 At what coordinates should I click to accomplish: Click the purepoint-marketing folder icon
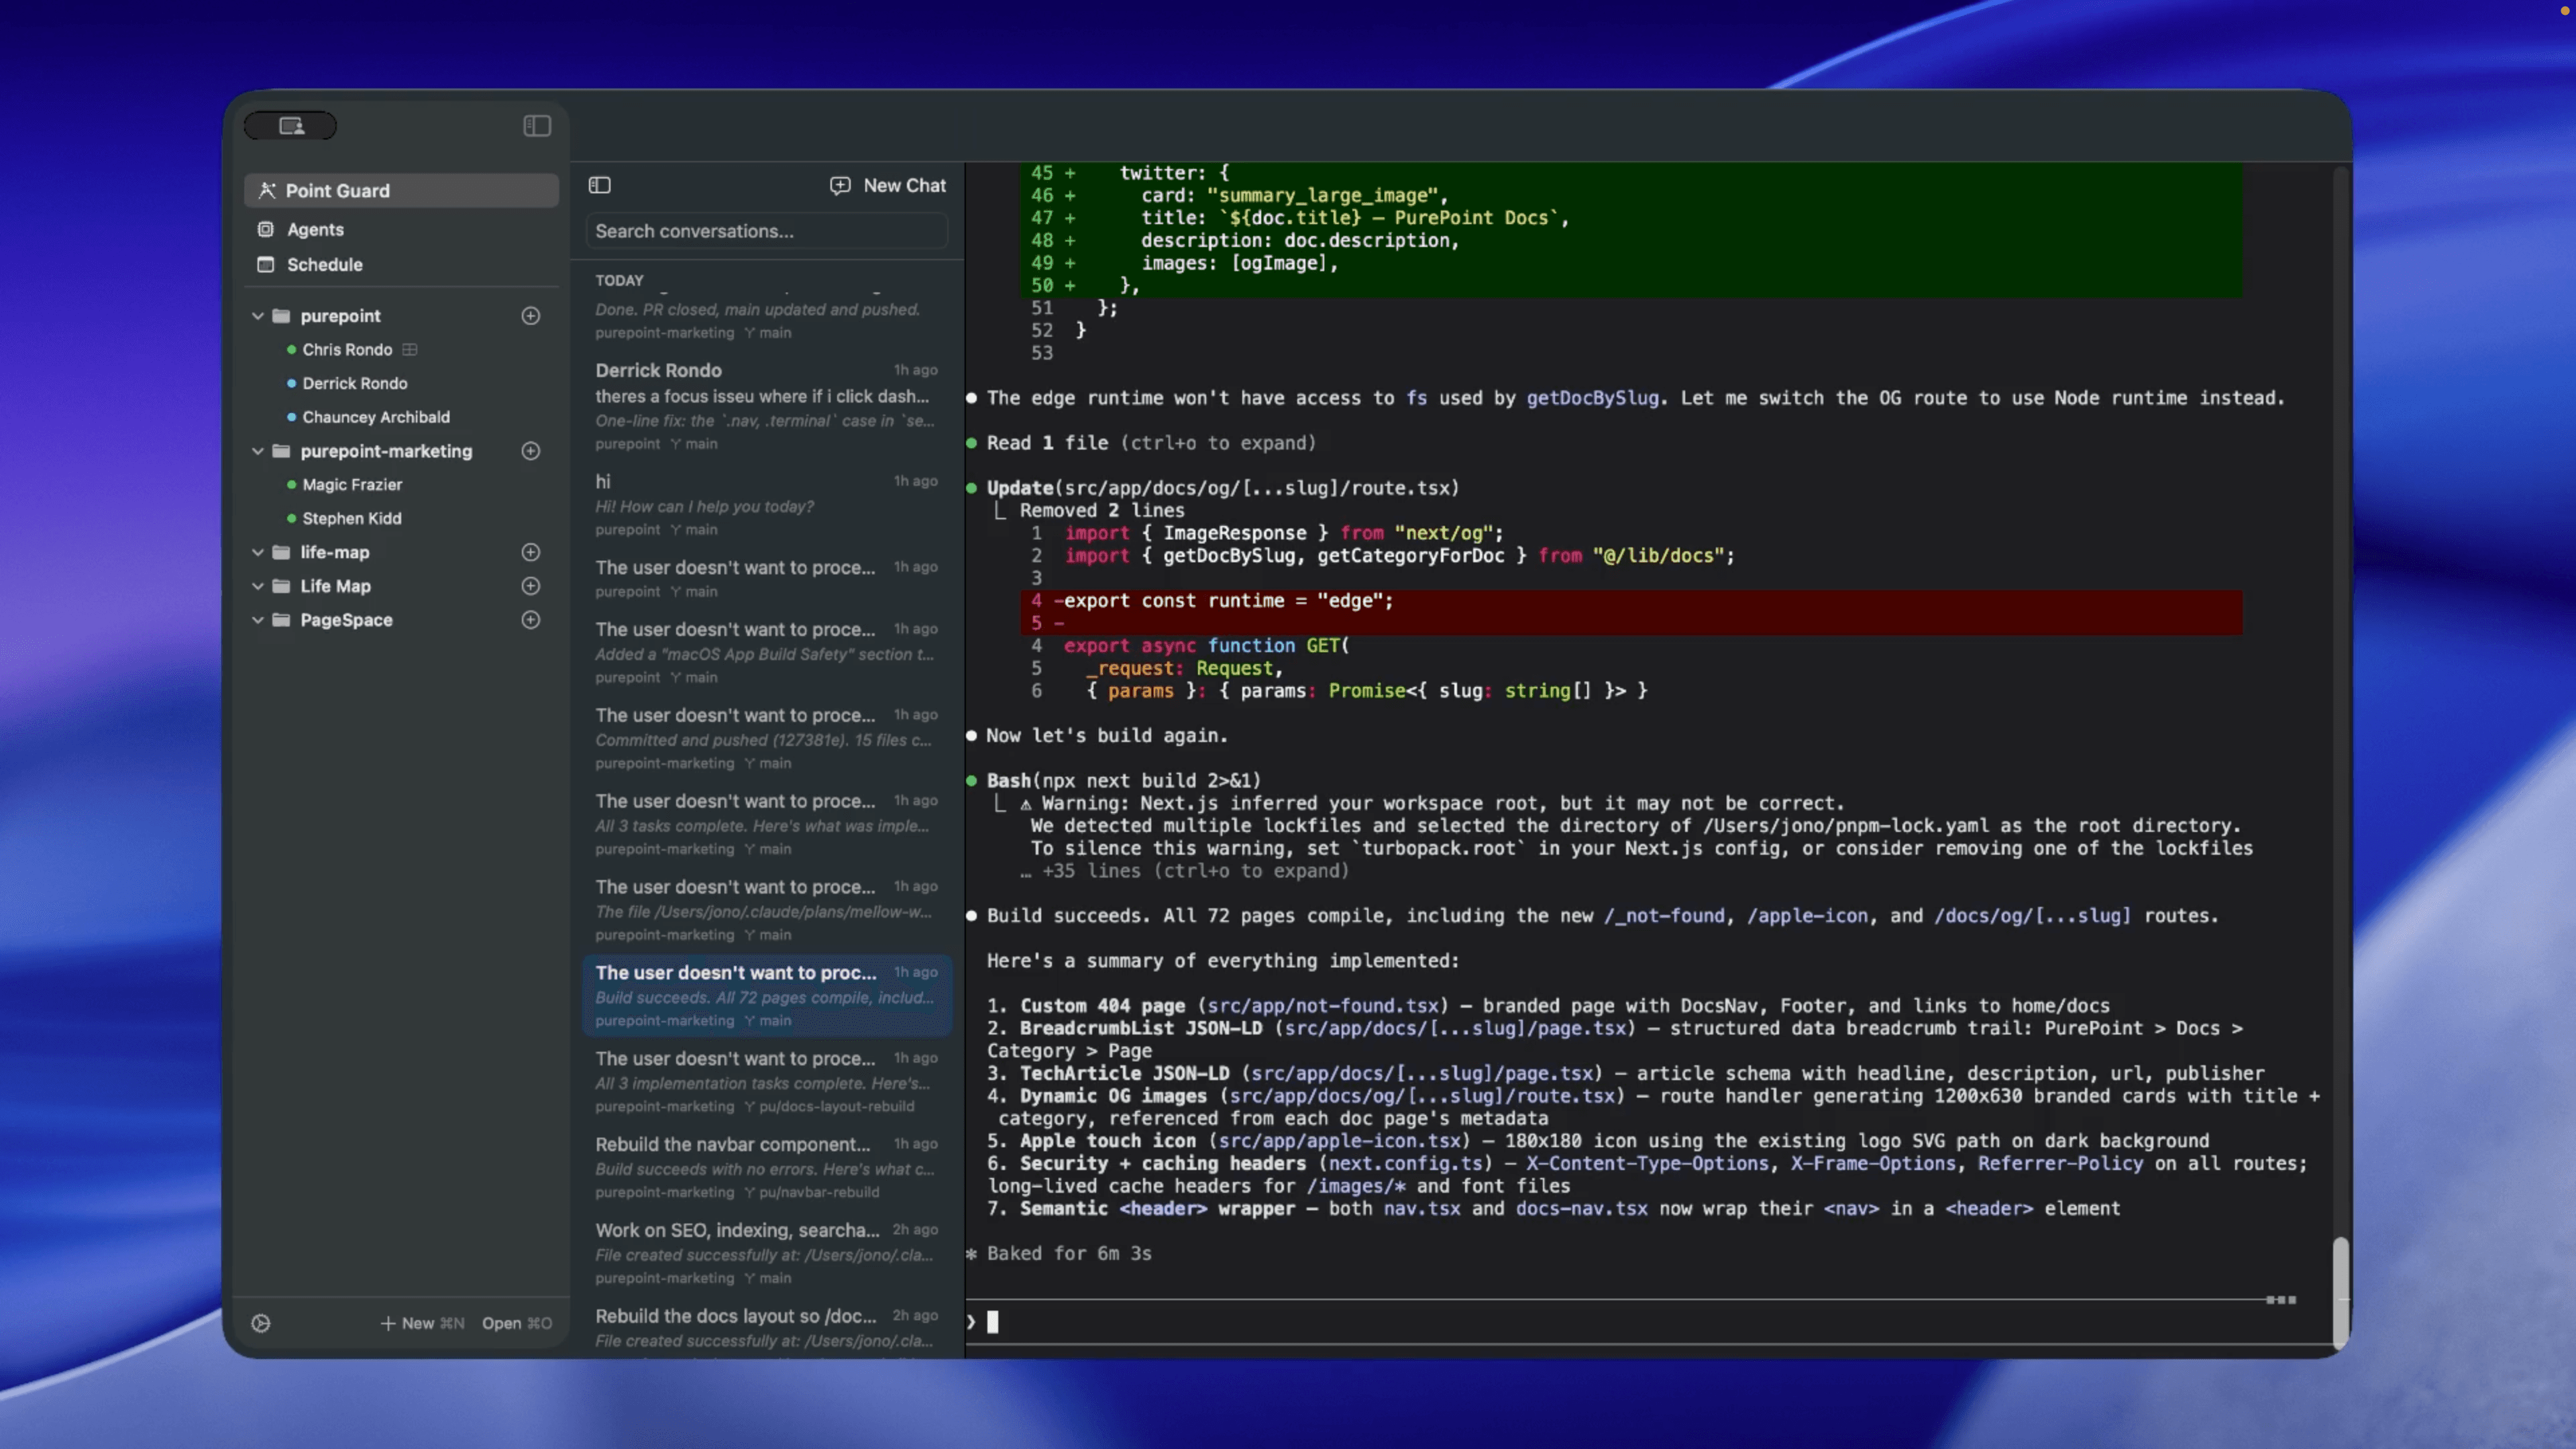282,451
